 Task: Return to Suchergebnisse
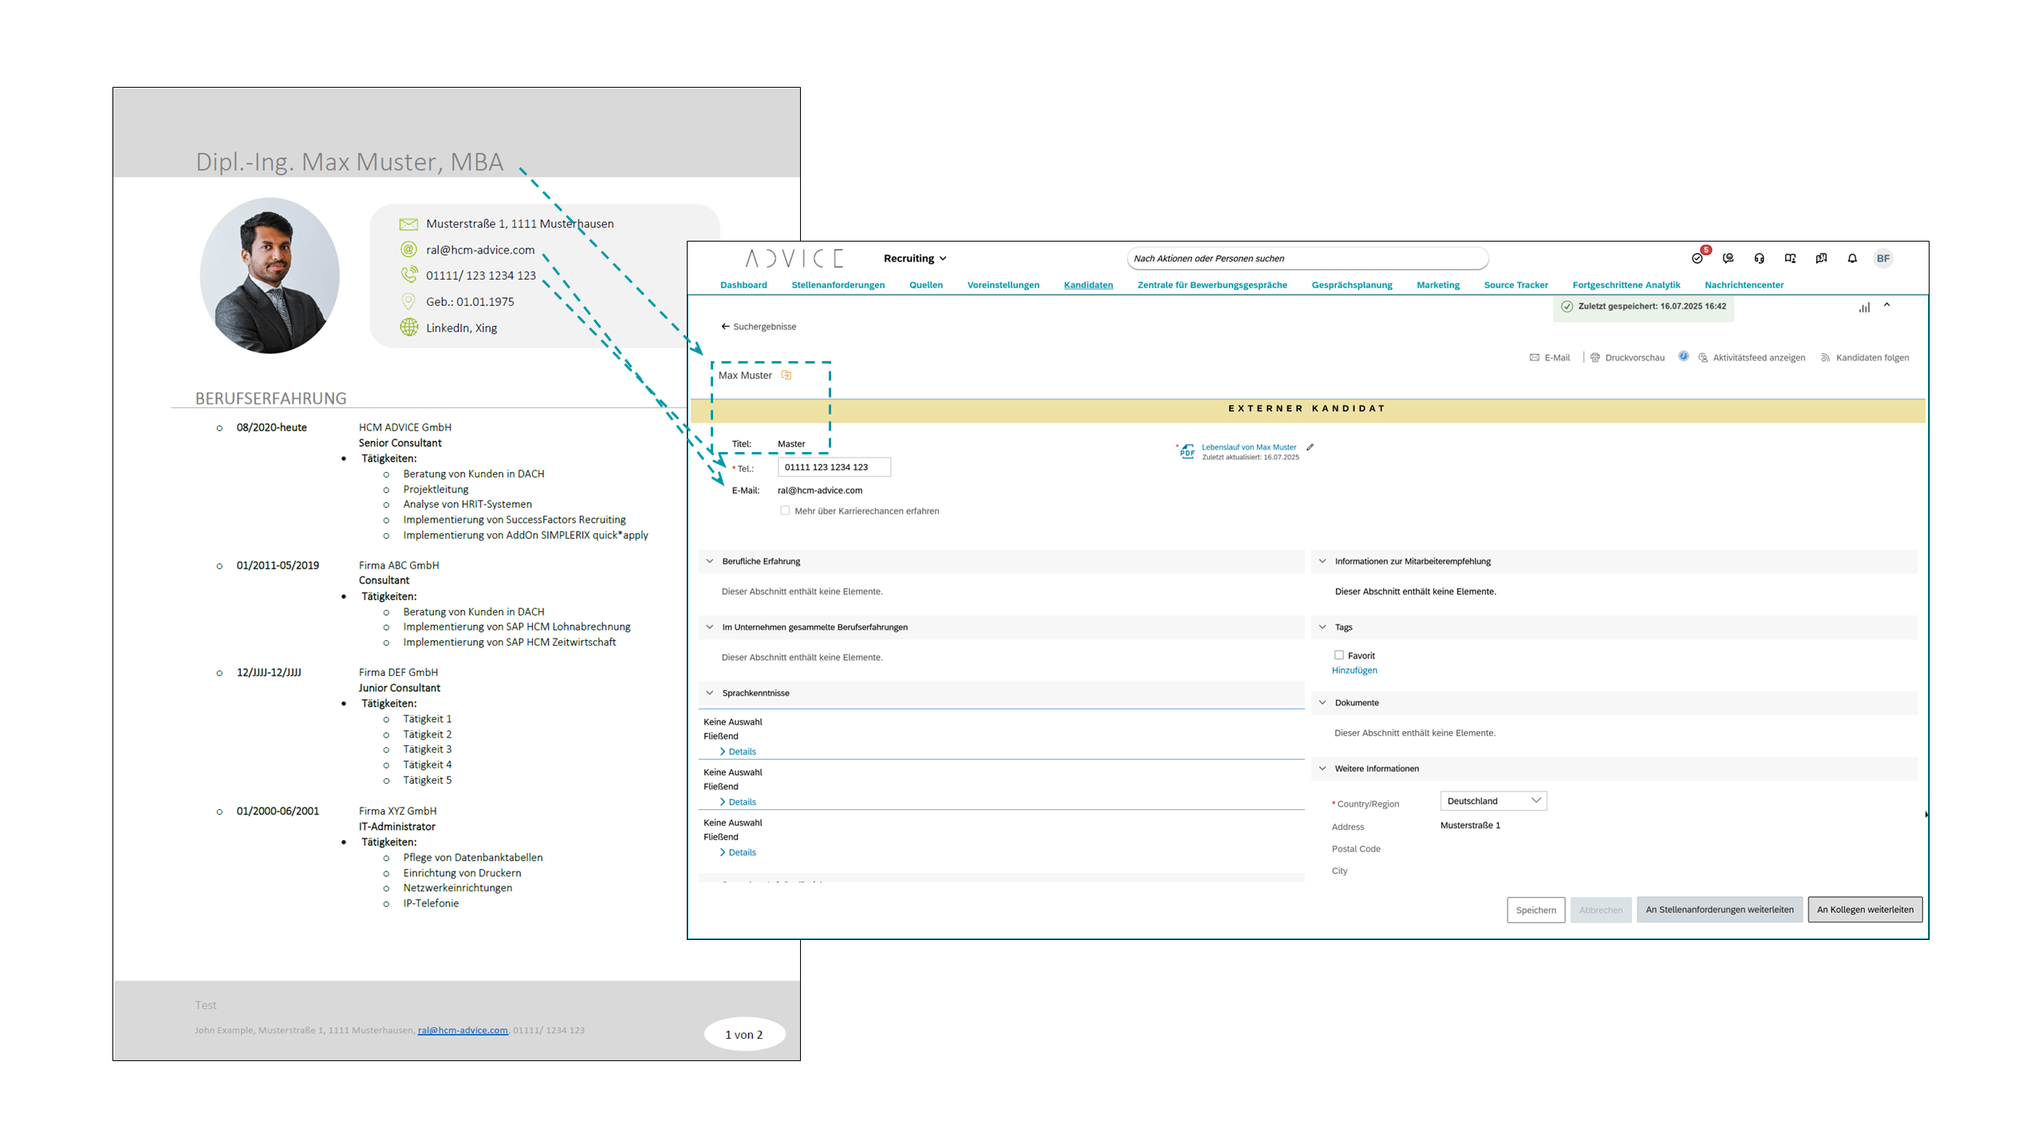(764, 327)
